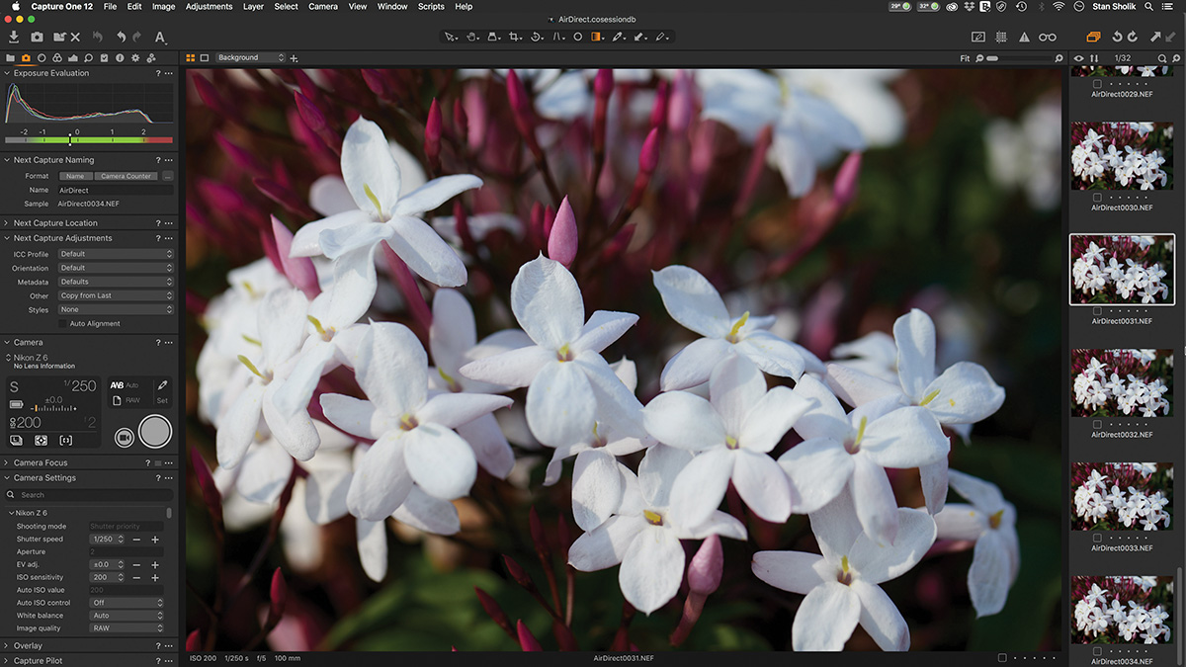Click the orange Edit Selected Variants icon

pyautogui.click(x=1093, y=37)
